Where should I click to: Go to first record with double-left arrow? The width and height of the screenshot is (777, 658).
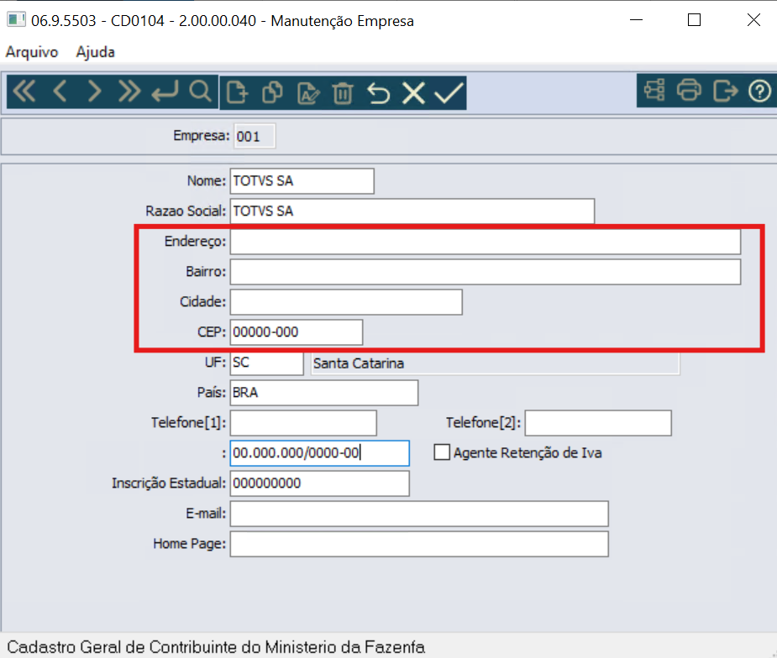point(24,92)
